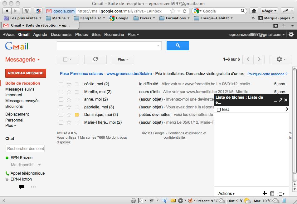Open Gmail settings gear in mail toolbar
This screenshot has width=297, height=204.
click(280, 59)
